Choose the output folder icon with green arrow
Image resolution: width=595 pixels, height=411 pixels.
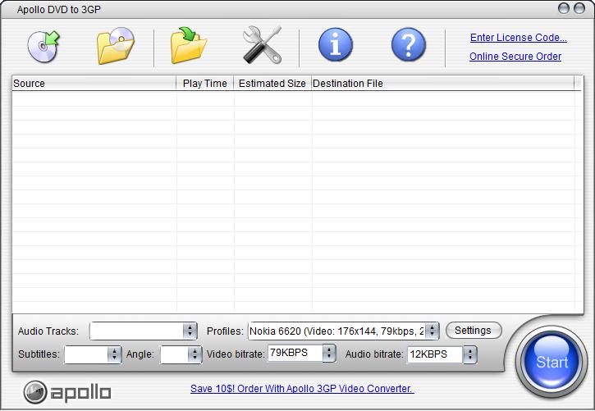(189, 45)
